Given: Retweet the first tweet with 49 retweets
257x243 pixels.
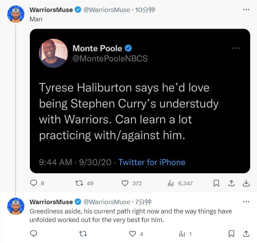Looking at the screenshot, I should pos(79,183).
